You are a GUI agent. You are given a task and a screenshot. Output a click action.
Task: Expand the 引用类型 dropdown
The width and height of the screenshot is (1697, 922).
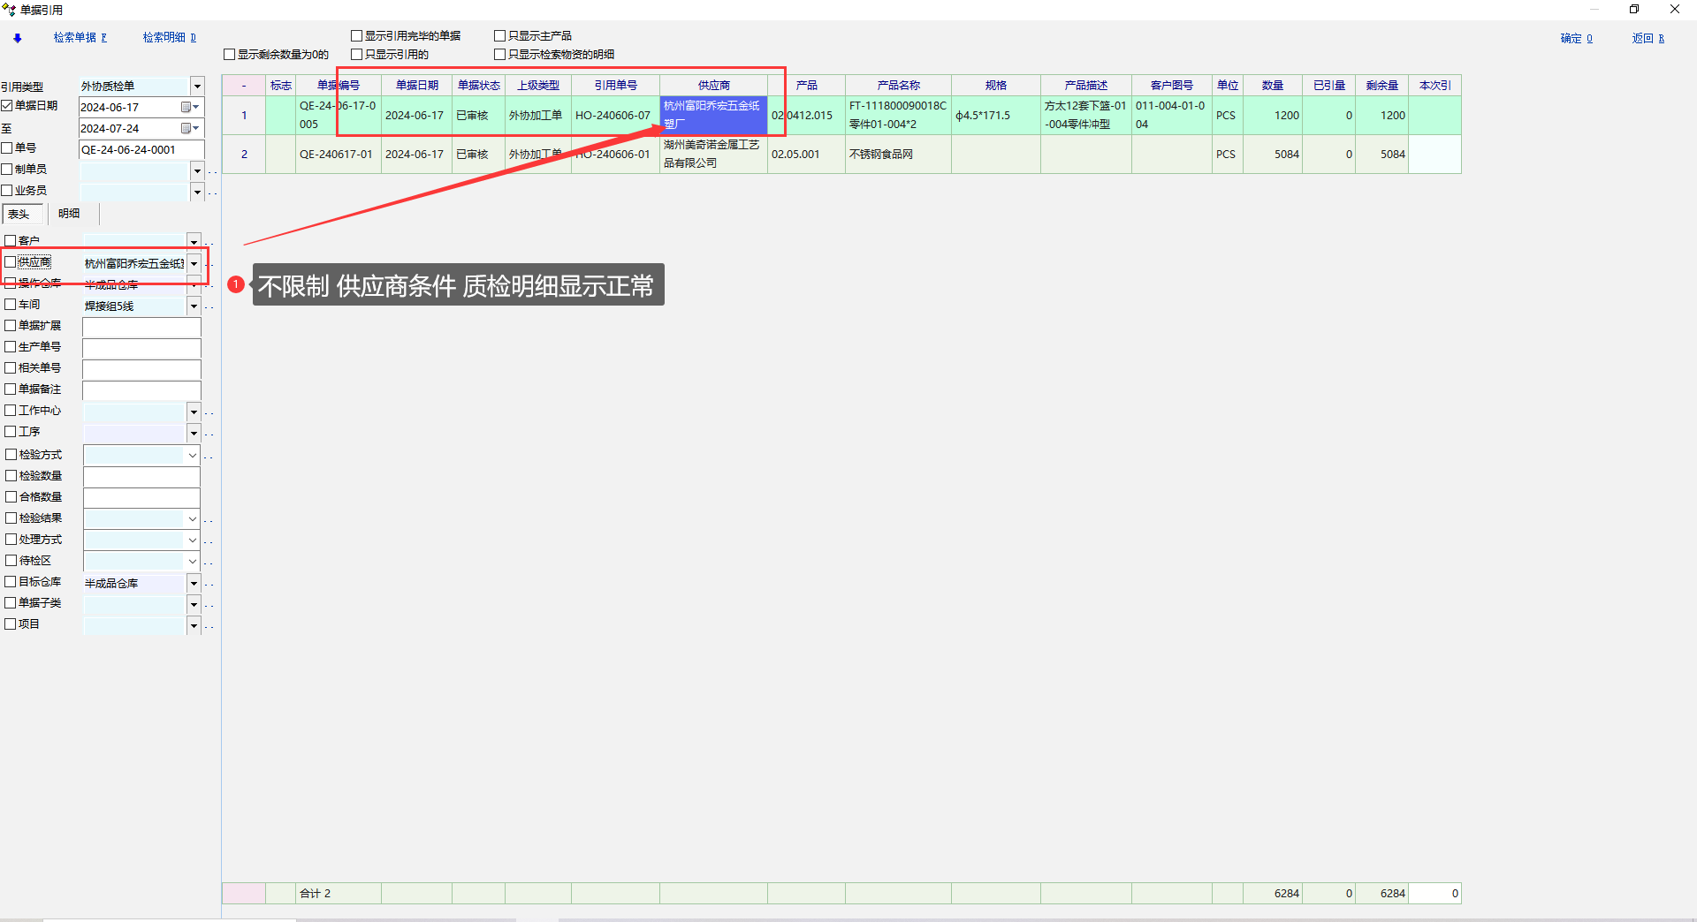point(197,86)
